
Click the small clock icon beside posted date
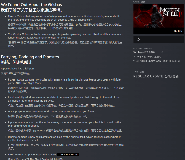[162, 52]
